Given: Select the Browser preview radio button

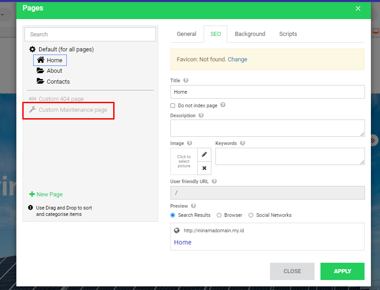Looking at the screenshot, I should pos(219,215).
